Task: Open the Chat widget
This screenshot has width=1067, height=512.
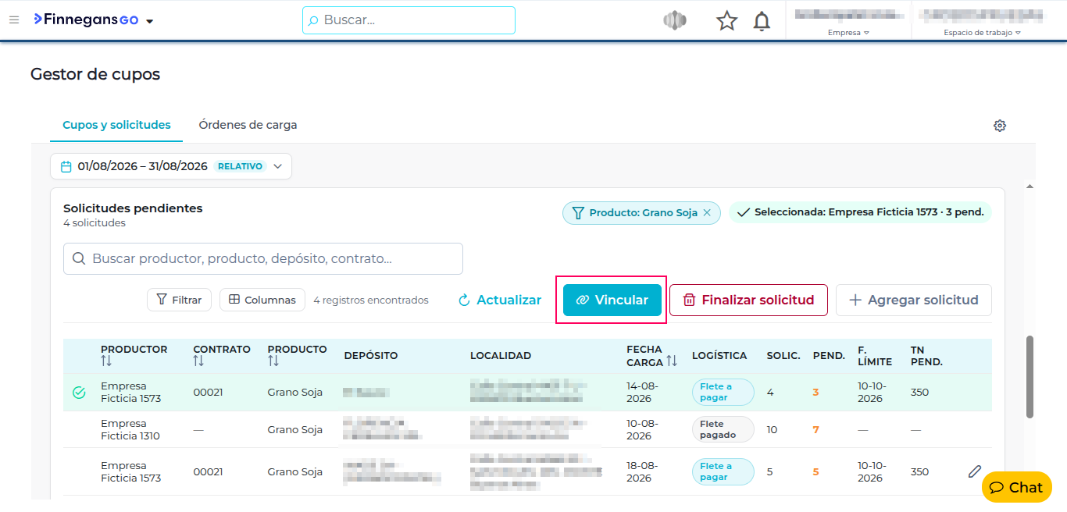Action: [x=1016, y=487]
